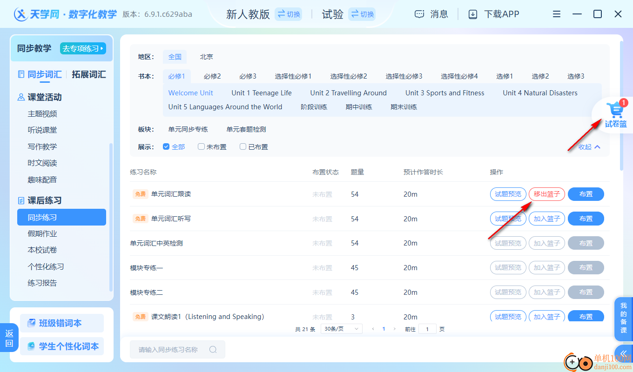Check the 未布置 checkbox
The width and height of the screenshot is (633, 372).
[201, 146]
